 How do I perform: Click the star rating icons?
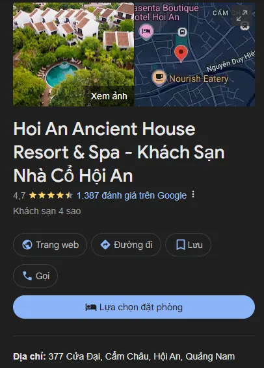coord(51,195)
